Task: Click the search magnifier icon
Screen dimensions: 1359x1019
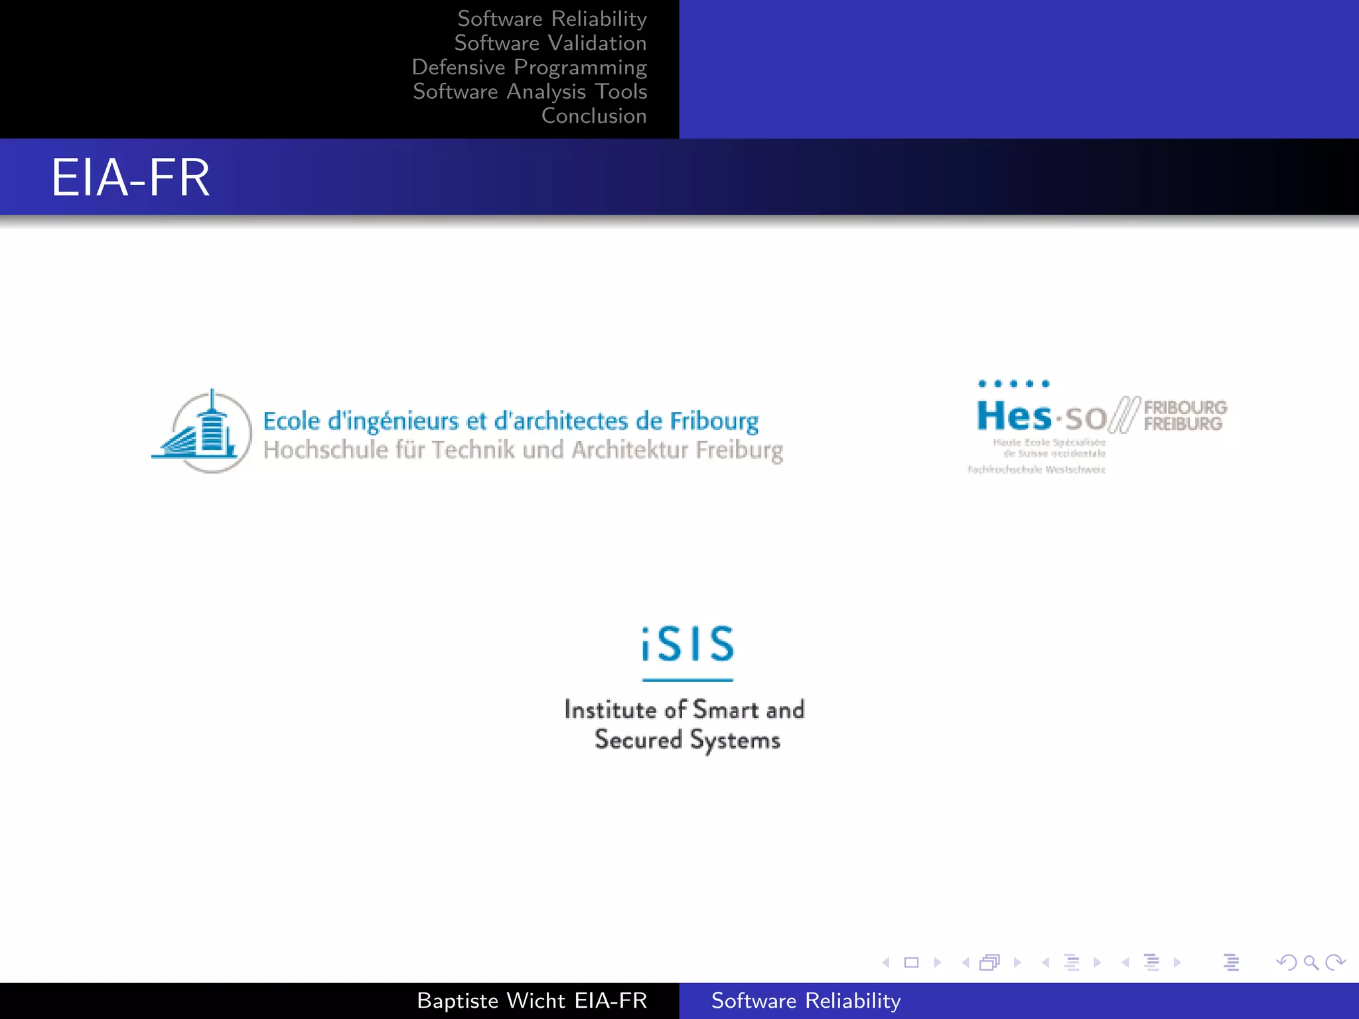Action: [x=1311, y=963]
